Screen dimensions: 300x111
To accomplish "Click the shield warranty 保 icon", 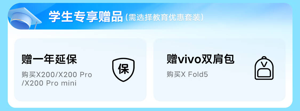I will (123, 70).
